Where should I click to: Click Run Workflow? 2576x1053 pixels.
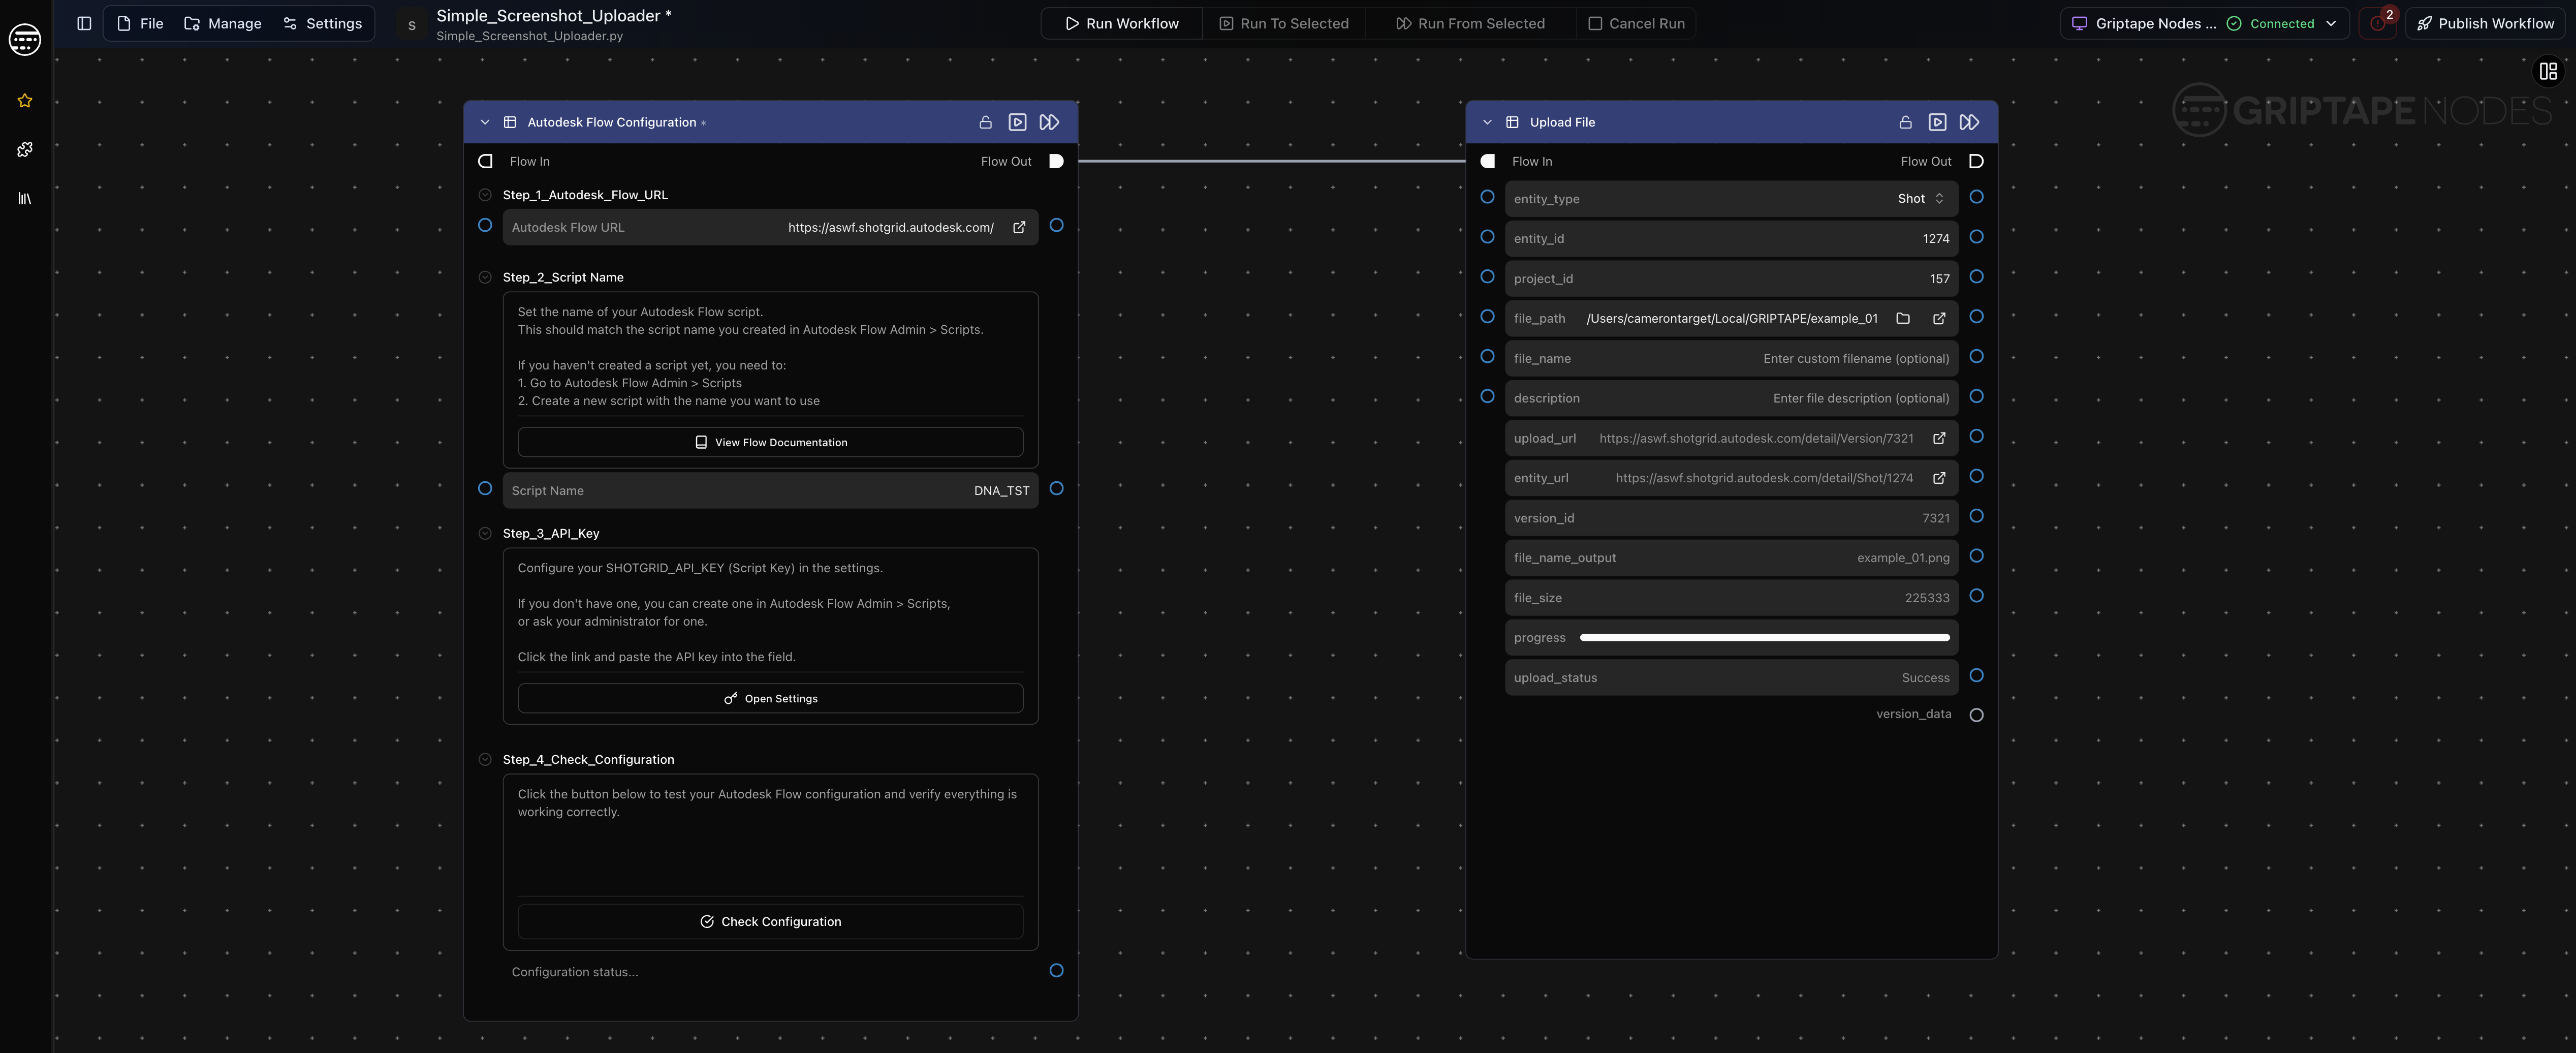(x=1121, y=23)
